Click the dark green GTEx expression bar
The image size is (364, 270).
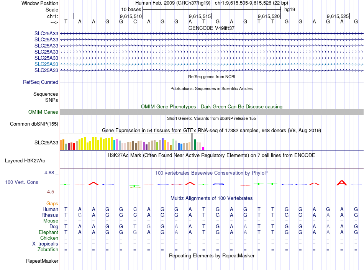(195, 145)
